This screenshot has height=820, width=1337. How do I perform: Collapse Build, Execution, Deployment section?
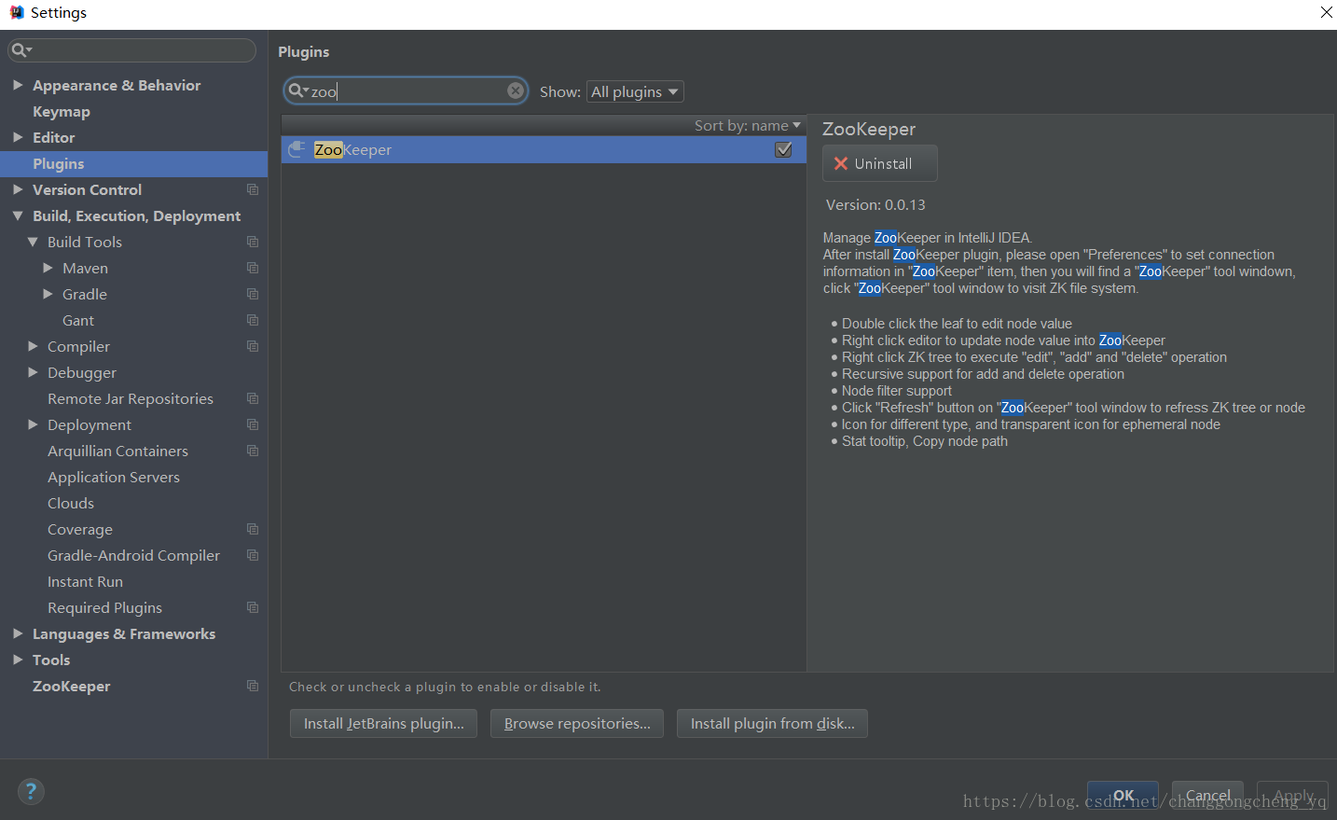[x=18, y=215]
